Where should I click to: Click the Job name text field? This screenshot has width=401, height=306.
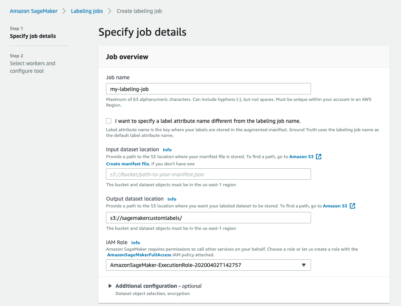click(x=208, y=89)
